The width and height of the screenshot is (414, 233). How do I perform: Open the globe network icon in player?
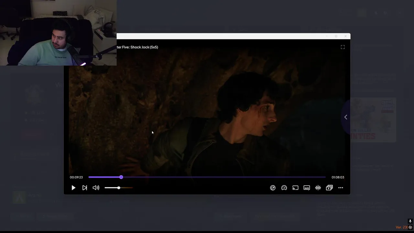click(273, 188)
